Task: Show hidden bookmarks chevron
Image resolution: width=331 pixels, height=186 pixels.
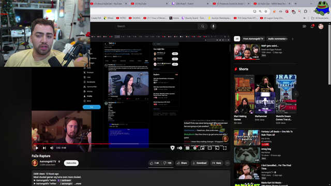Action: [x=305, y=18]
